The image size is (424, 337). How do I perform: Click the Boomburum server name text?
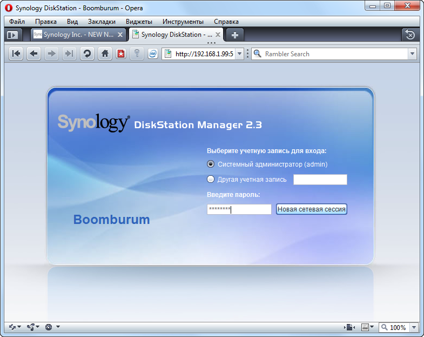[111, 220]
